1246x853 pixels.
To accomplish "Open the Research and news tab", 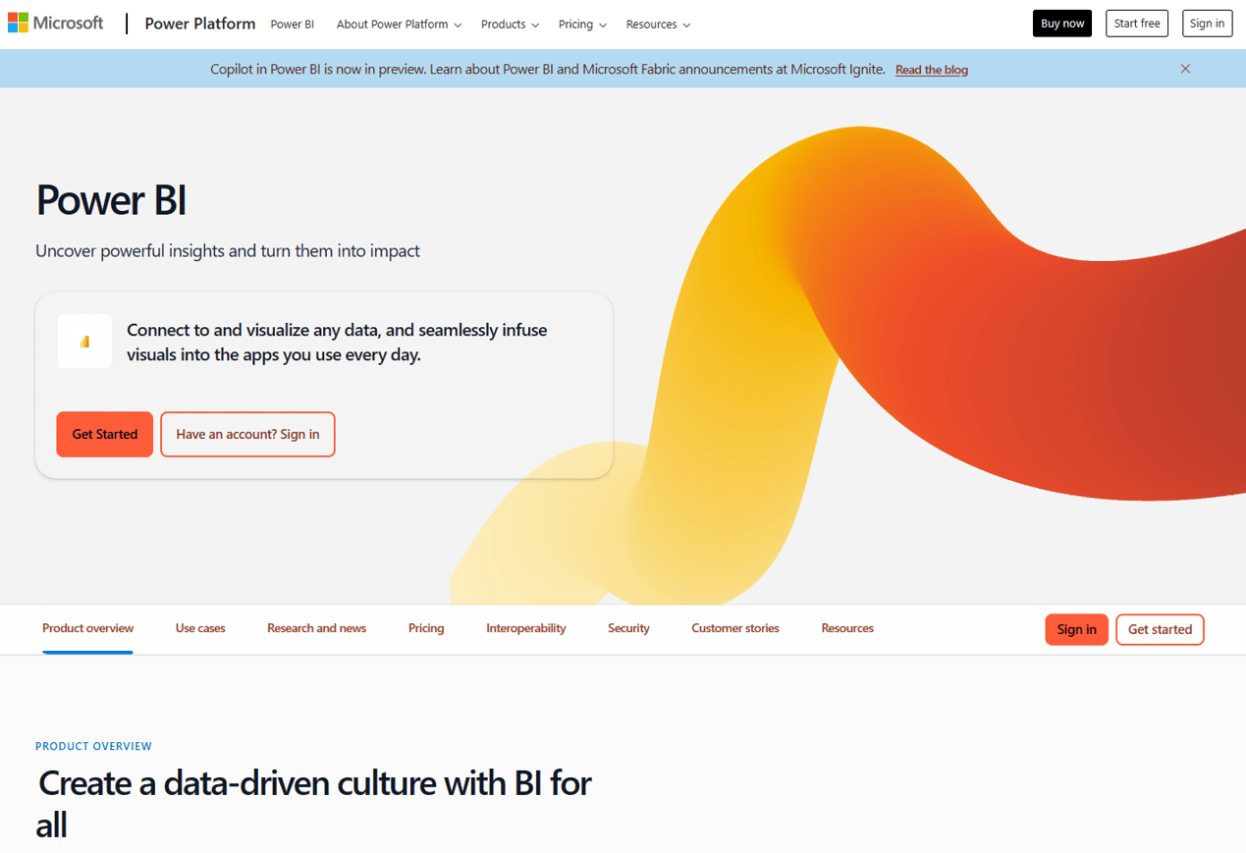I will pyautogui.click(x=316, y=628).
